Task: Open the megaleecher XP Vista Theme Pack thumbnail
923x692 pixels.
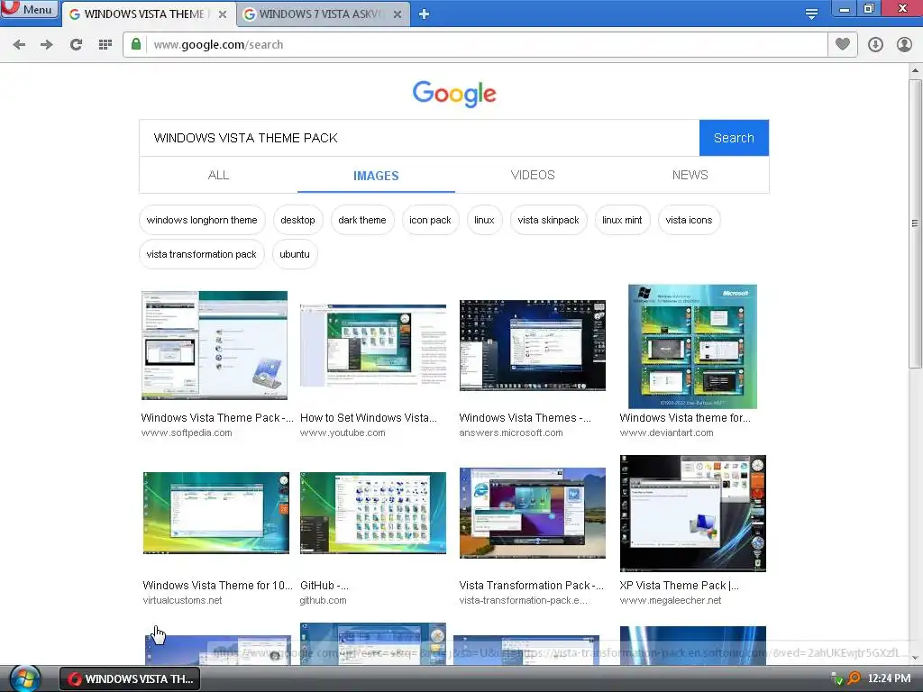Action: click(x=693, y=513)
